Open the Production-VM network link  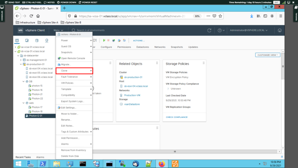click(132, 95)
